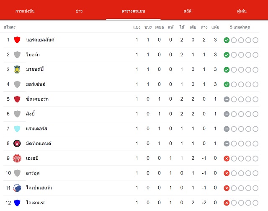The image size is (268, 211).
Task: Open the การแข่งขัน tab
Action: (25, 11)
